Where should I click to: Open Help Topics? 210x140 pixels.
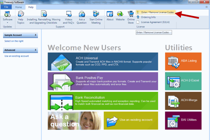point(21,17)
